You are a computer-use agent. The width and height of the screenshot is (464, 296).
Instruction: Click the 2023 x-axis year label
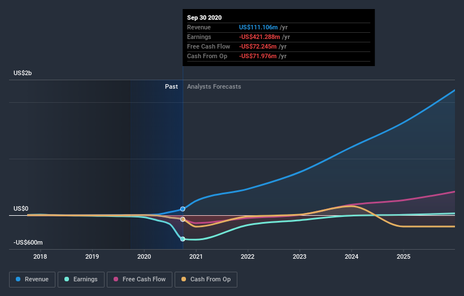300,256
